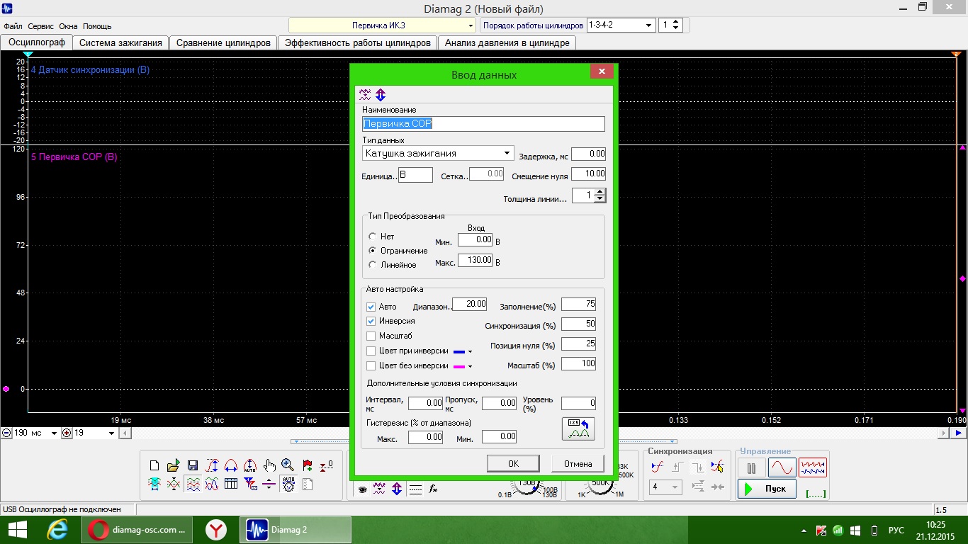Click the sync level curve icon
Screen dimensions: 968x544
658,467
